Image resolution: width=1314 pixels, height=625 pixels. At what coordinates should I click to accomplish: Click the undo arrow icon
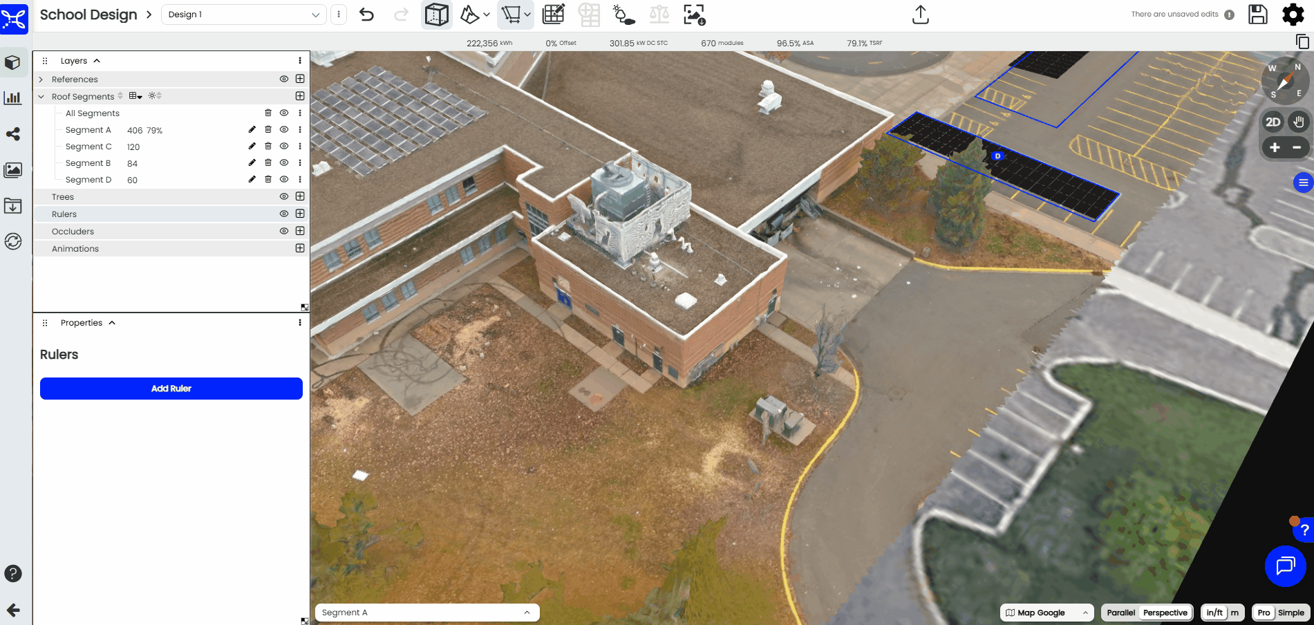click(366, 15)
